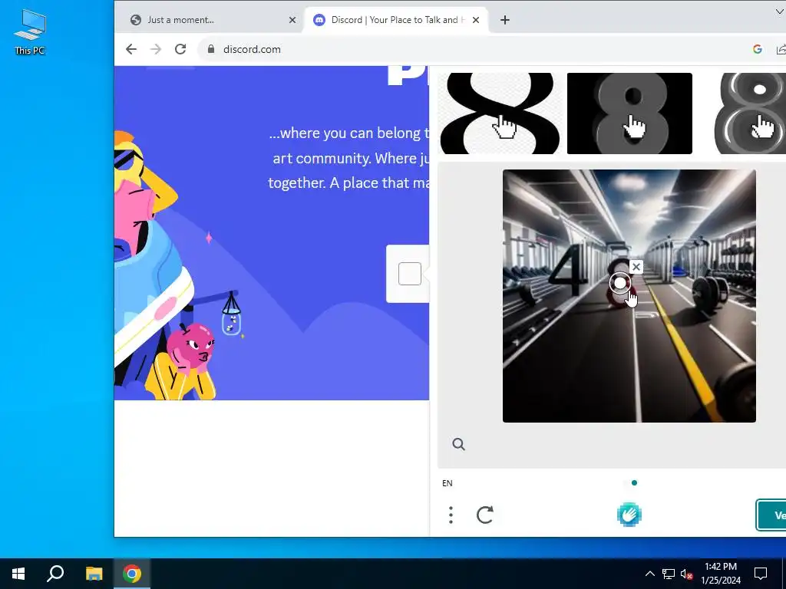Image resolution: width=786 pixels, height=589 pixels.
Task: Click the number 4 in the gym image
Action: point(568,268)
